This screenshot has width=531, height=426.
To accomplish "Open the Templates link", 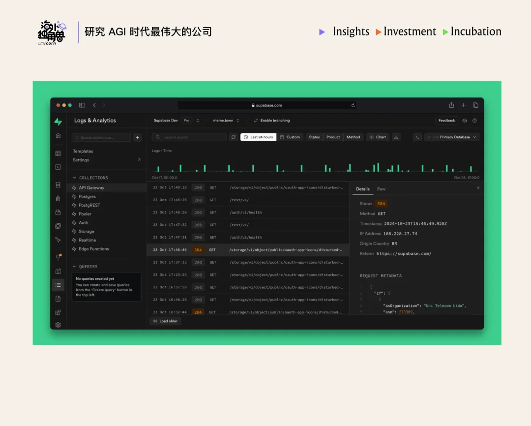I will 83,151.
